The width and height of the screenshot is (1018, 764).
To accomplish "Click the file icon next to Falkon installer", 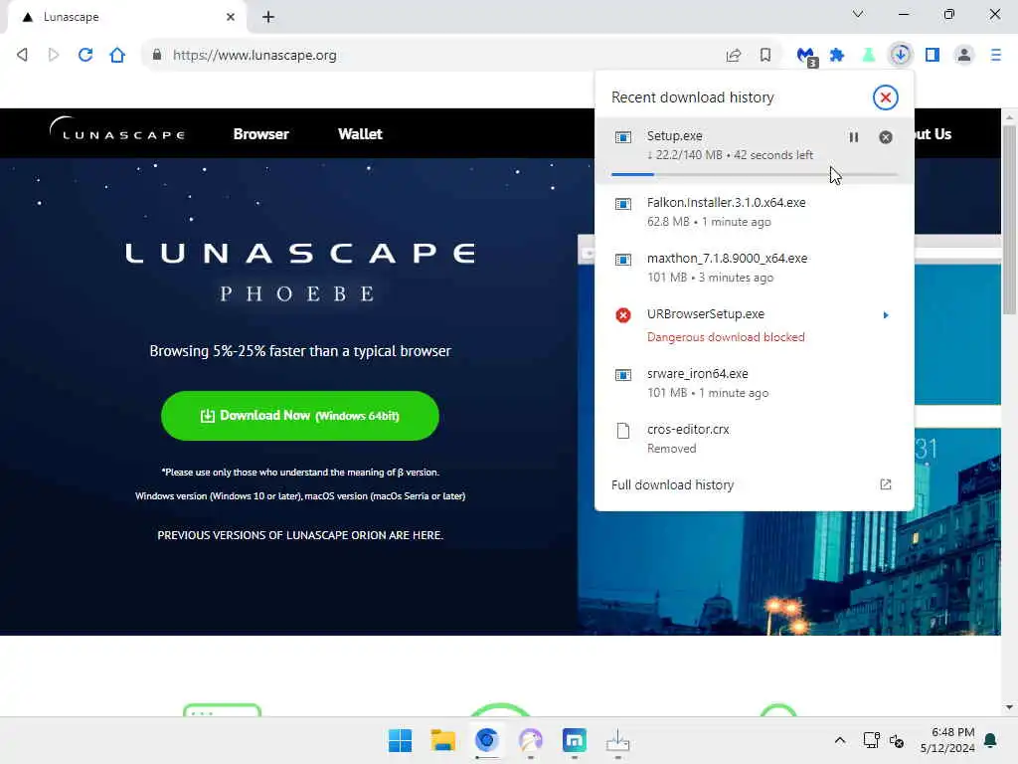I will [623, 204].
